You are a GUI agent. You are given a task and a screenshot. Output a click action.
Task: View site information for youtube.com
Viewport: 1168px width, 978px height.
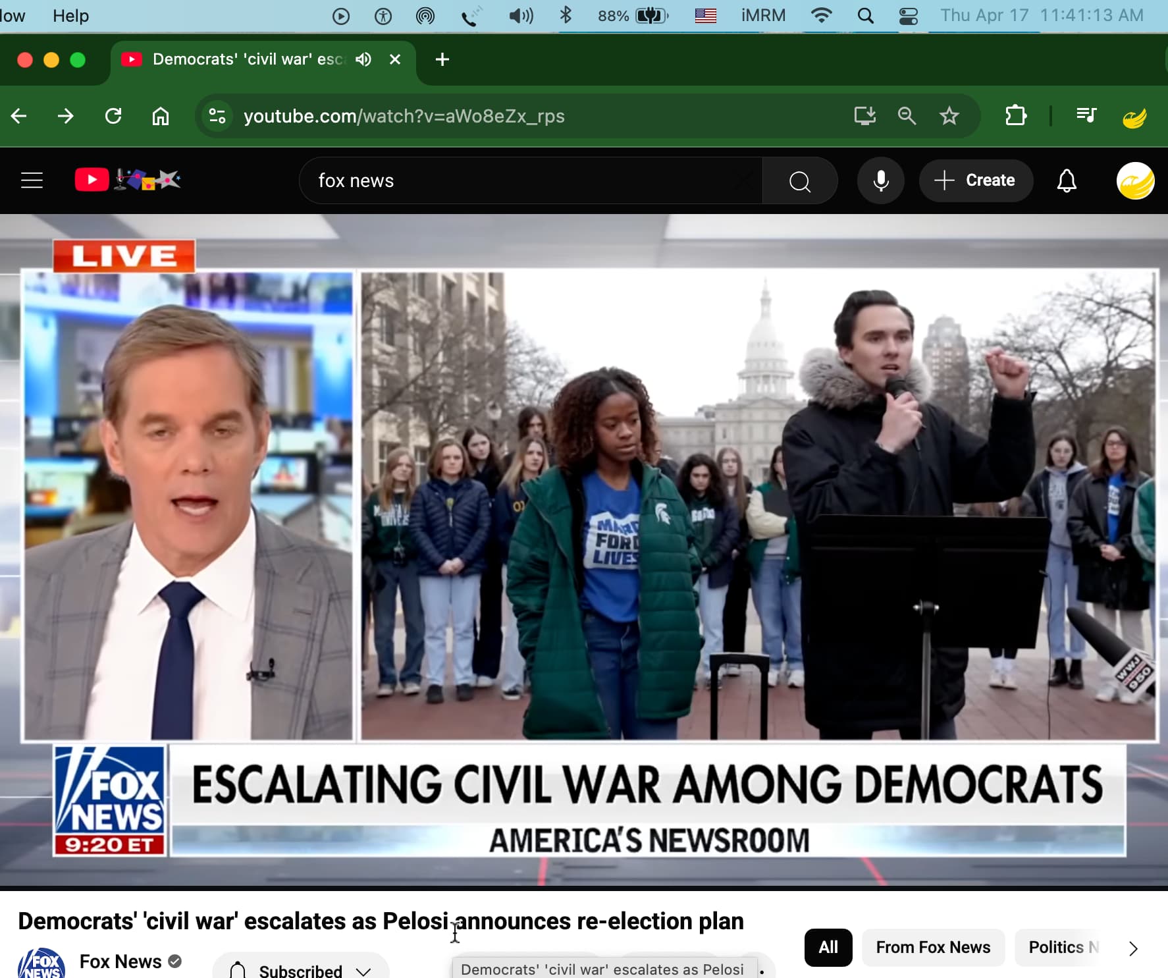(217, 117)
